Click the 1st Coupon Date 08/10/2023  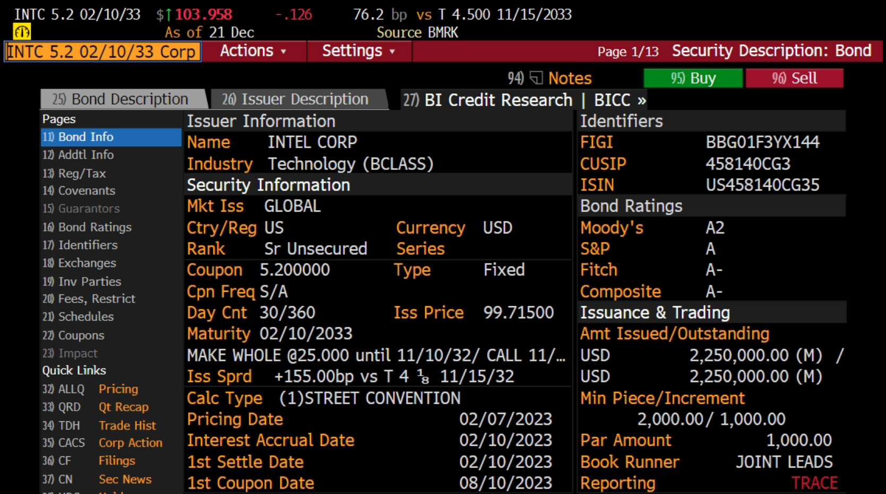506,483
